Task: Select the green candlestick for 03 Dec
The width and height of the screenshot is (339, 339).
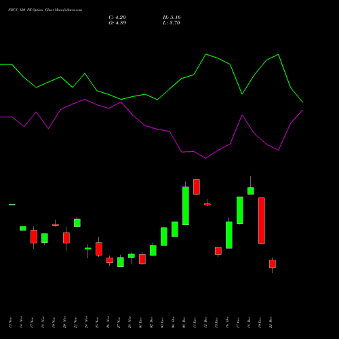Action: point(164,237)
